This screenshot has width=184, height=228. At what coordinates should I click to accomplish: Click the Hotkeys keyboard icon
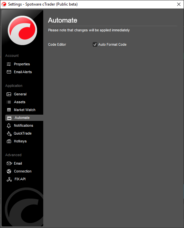9,141
